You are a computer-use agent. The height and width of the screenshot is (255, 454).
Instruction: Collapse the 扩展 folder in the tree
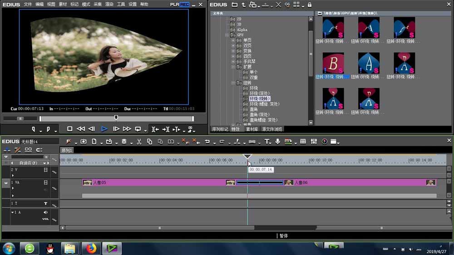point(233,67)
